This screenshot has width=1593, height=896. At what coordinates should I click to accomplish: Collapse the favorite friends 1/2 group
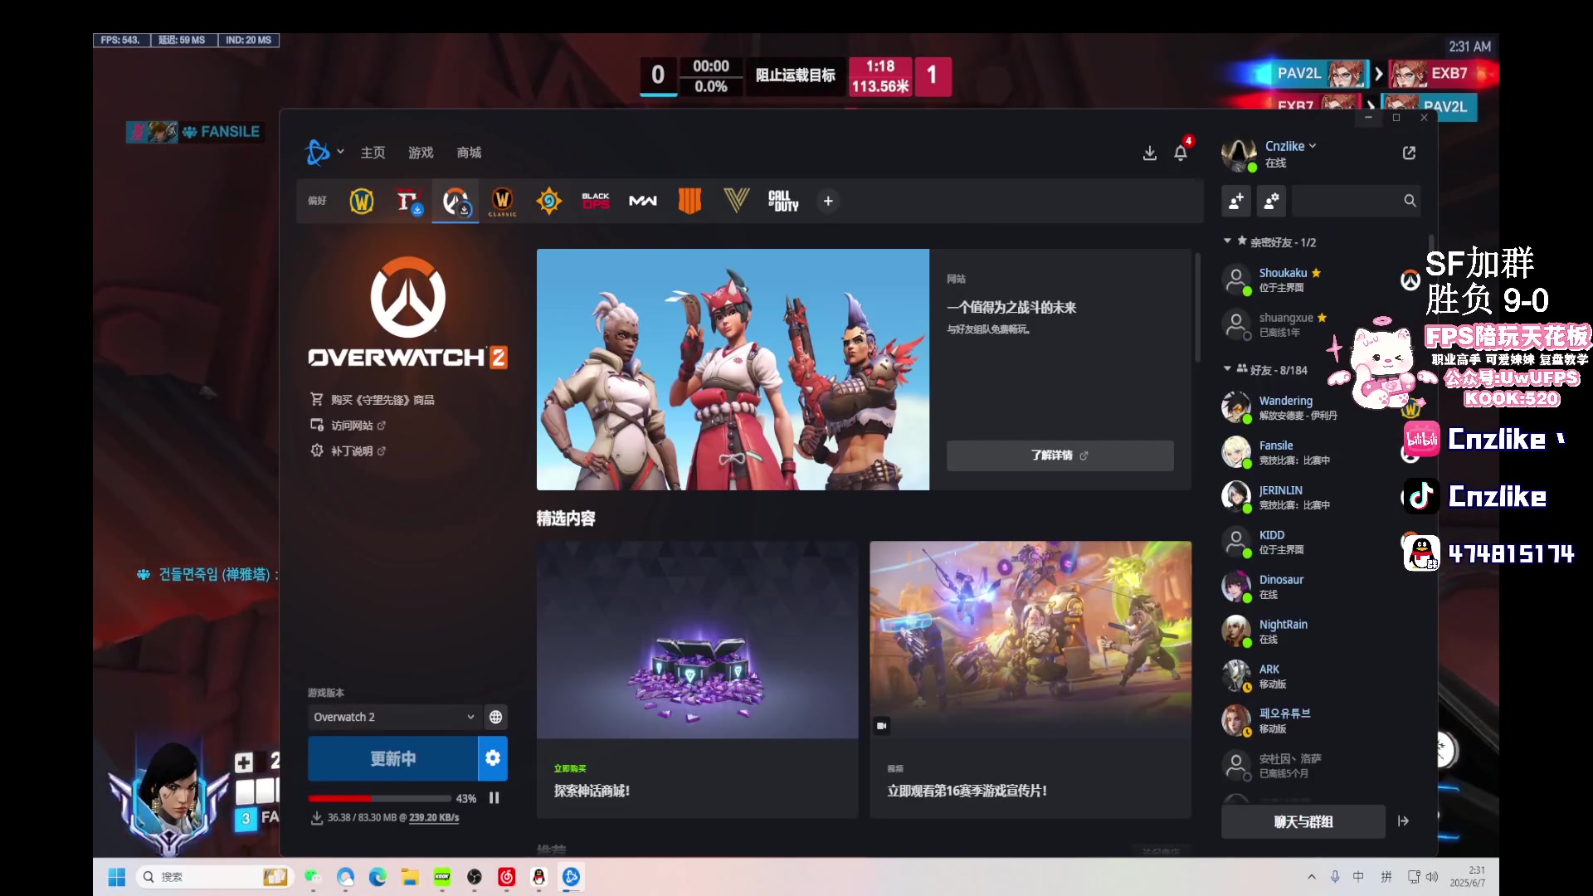[1227, 241]
